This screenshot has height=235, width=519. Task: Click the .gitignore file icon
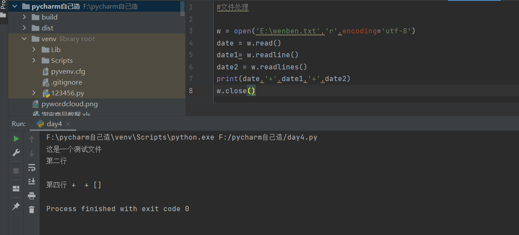45,82
